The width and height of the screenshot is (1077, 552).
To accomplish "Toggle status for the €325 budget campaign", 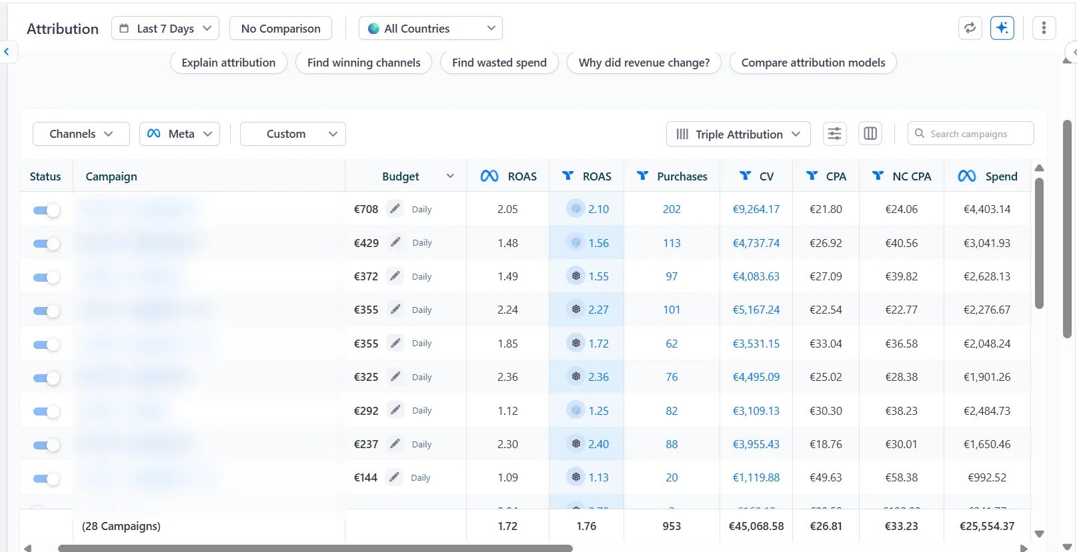I will tap(46, 378).
